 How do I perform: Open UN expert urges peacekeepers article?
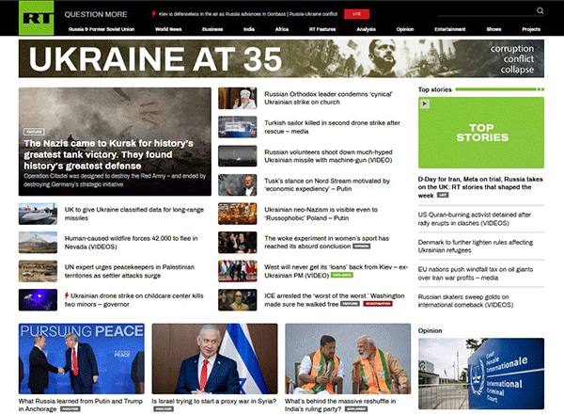coord(130,271)
